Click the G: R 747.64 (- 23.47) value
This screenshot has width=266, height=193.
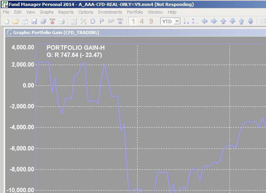pos(74,55)
